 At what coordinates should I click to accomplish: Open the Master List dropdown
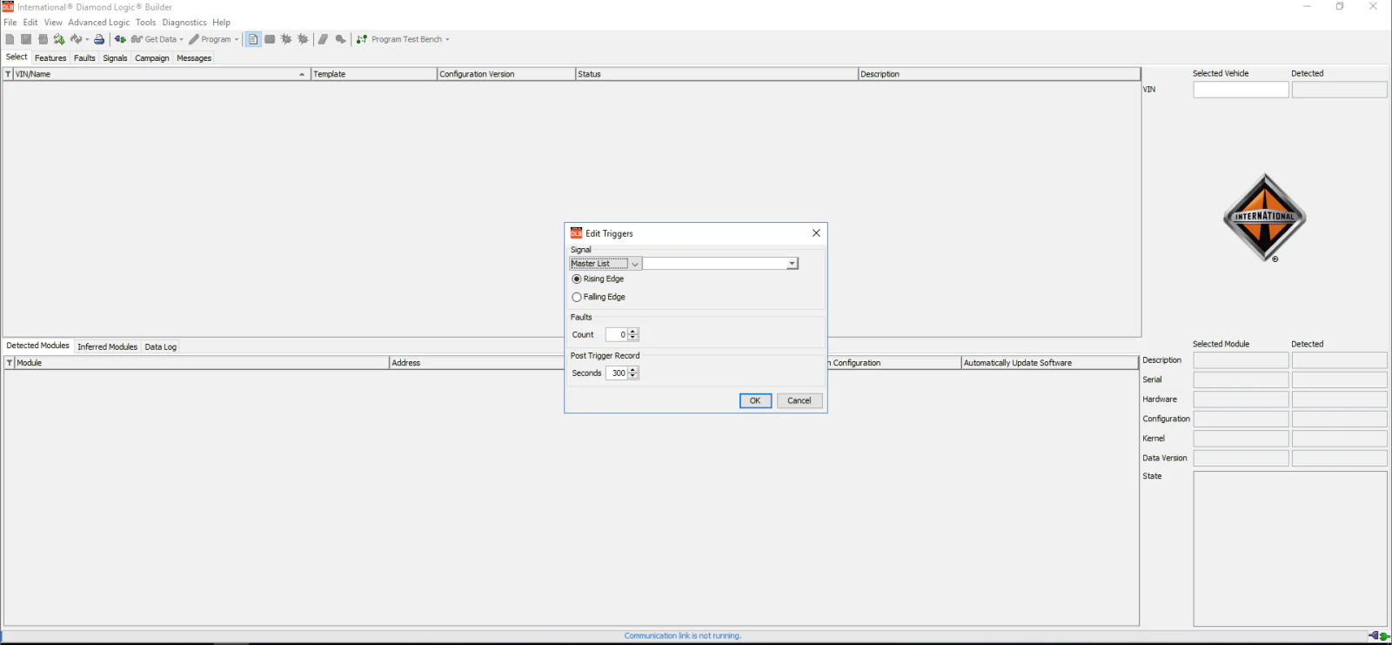tap(606, 264)
